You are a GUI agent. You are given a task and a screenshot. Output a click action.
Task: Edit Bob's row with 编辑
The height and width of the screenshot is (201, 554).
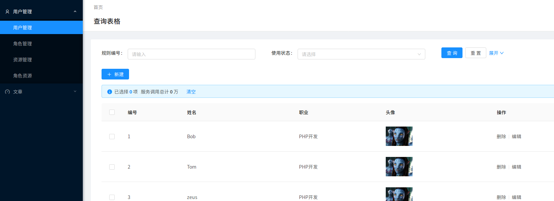(x=516, y=137)
